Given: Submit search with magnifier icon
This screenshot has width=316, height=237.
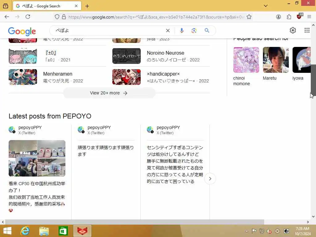Looking at the screenshot, I should [x=207, y=31].
